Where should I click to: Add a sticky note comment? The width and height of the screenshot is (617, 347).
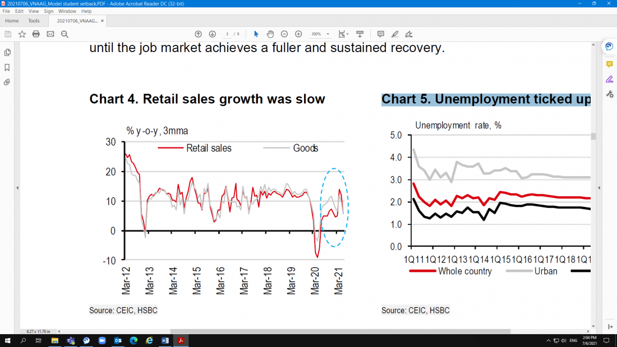[x=380, y=34]
